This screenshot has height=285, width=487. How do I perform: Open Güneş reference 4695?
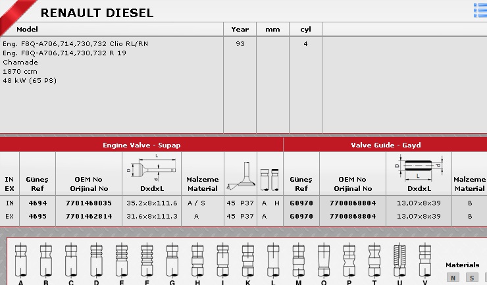(x=38, y=216)
